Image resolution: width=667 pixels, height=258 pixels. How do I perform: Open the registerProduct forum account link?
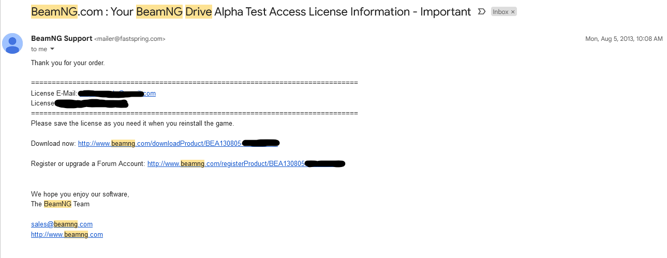tap(226, 164)
